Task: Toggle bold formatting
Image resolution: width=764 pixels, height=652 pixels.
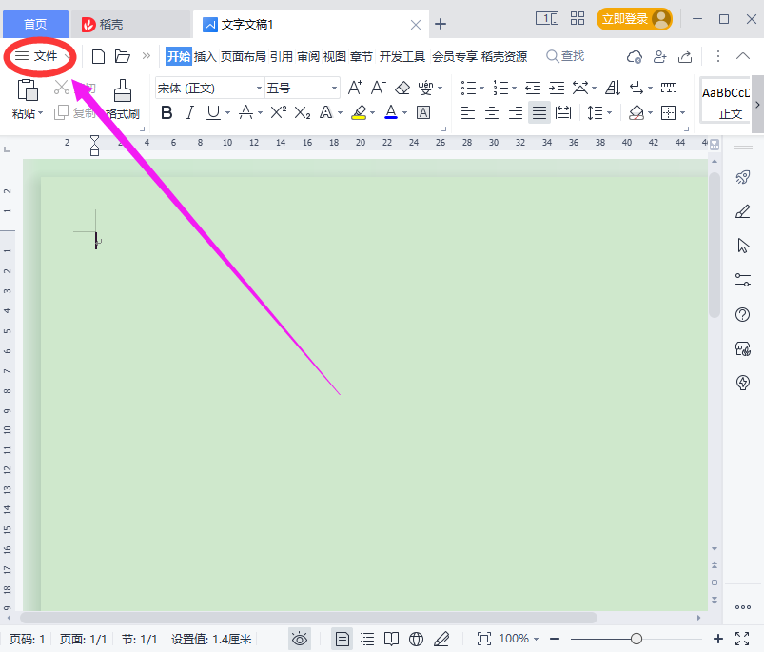Action: tap(167, 112)
